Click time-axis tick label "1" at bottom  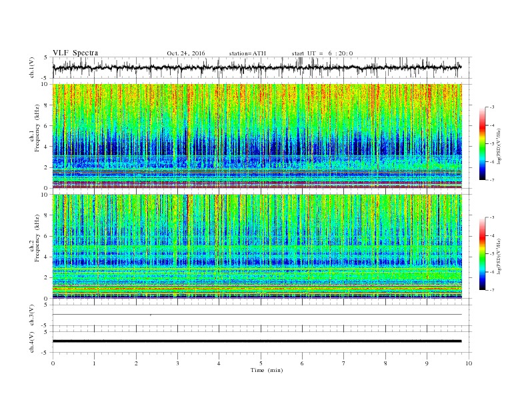(94, 363)
